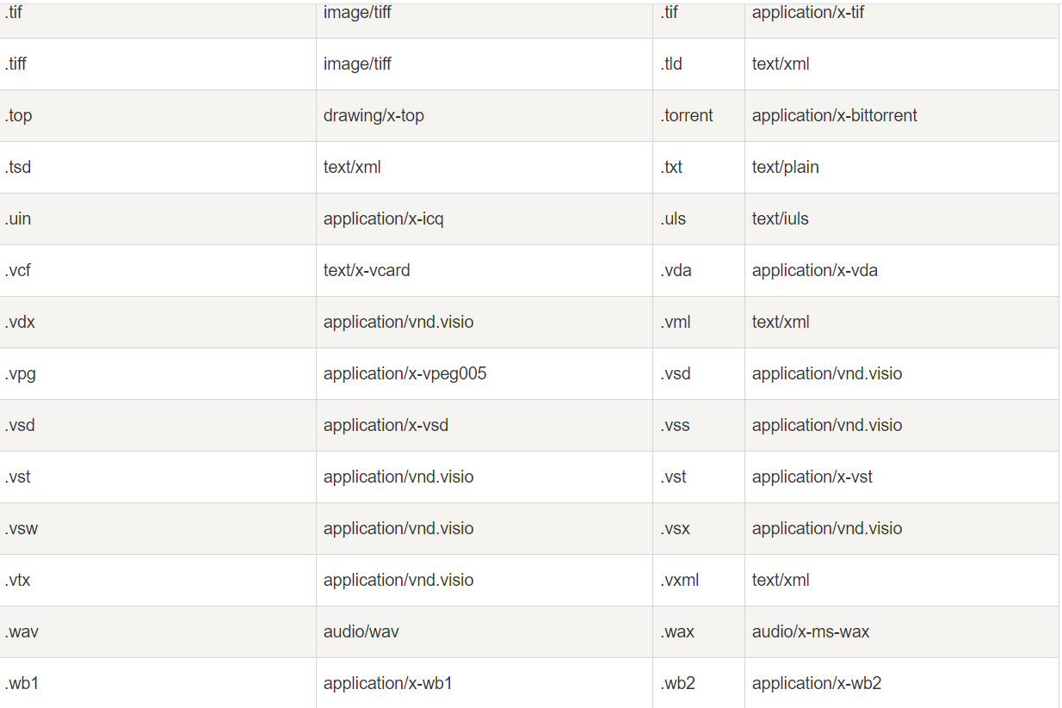Select the .vda extension cell
Image resolution: width=1062 pixels, height=708 pixels.
tap(699, 270)
